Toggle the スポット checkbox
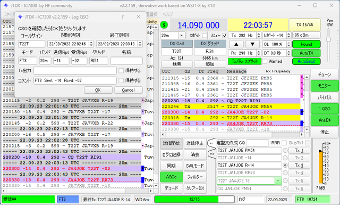The height and width of the screenshot is (205, 340). [x=205, y=35]
